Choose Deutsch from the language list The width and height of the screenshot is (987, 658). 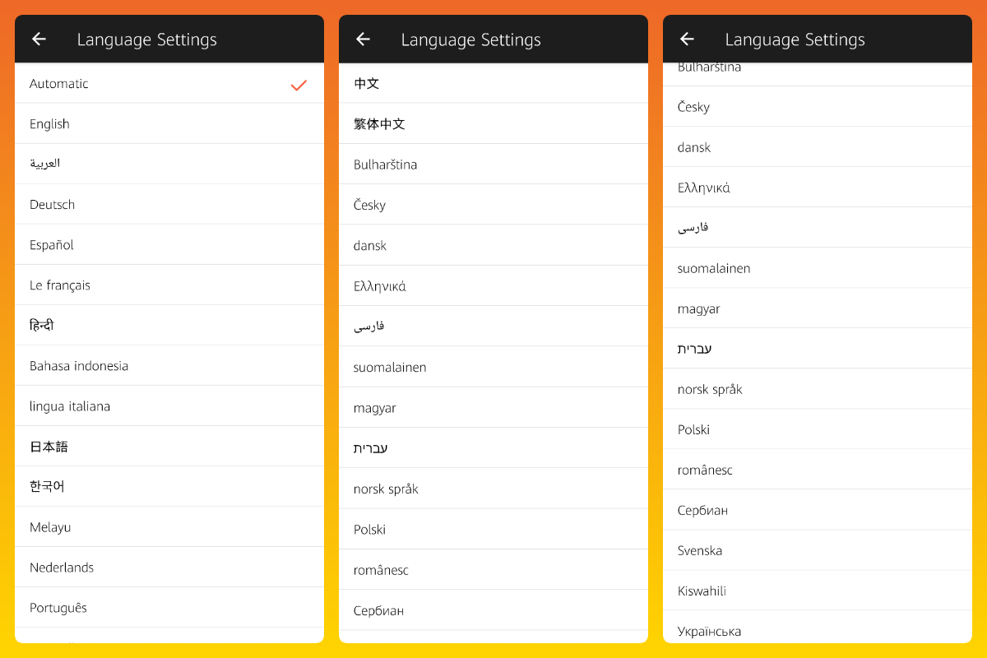pyautogui.click(x=52, y=205)
